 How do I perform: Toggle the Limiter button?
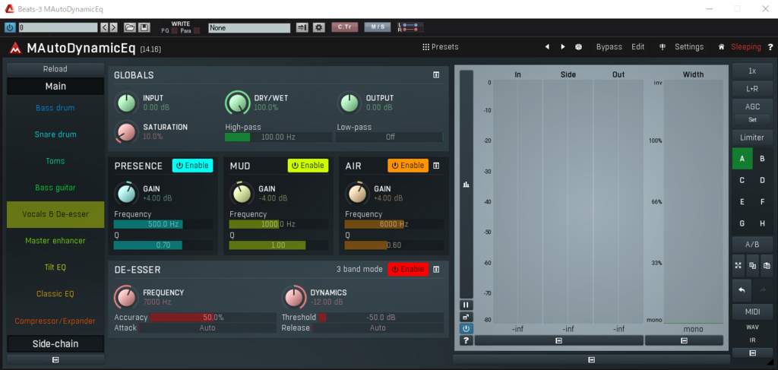click(752, 138)
